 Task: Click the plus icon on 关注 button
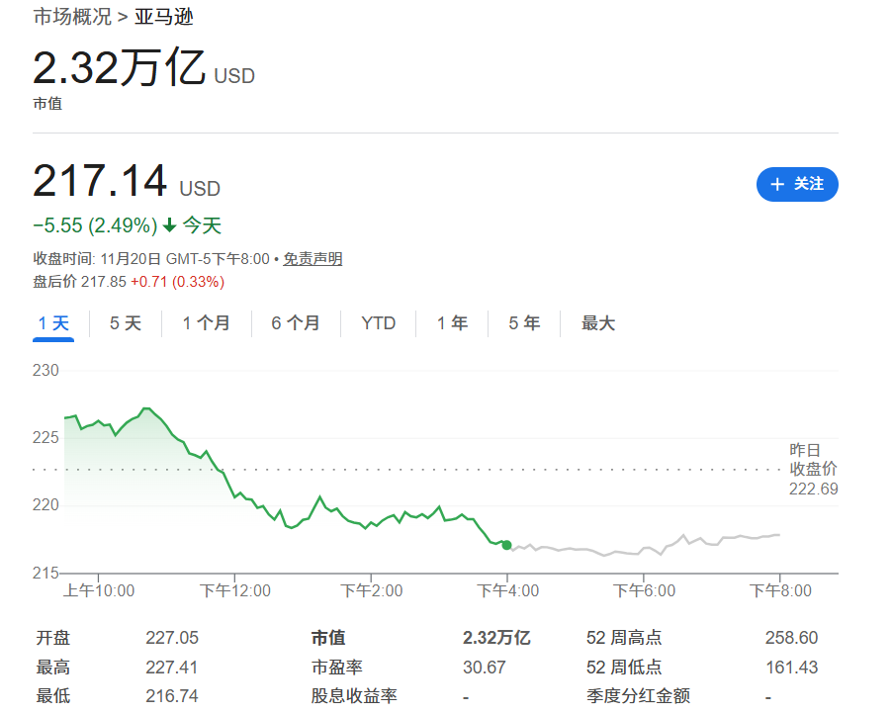pos(777,185)
